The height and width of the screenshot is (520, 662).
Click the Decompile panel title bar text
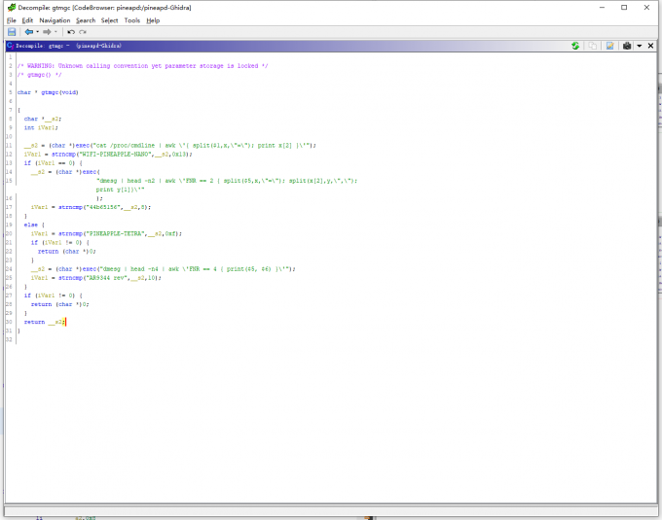click(x=68, y=46)
